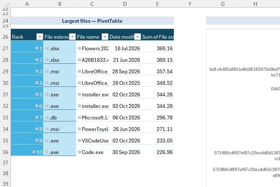The image size is (280, 187).
Task: Collapse the rank 7 group
Action: click(37, 118)
